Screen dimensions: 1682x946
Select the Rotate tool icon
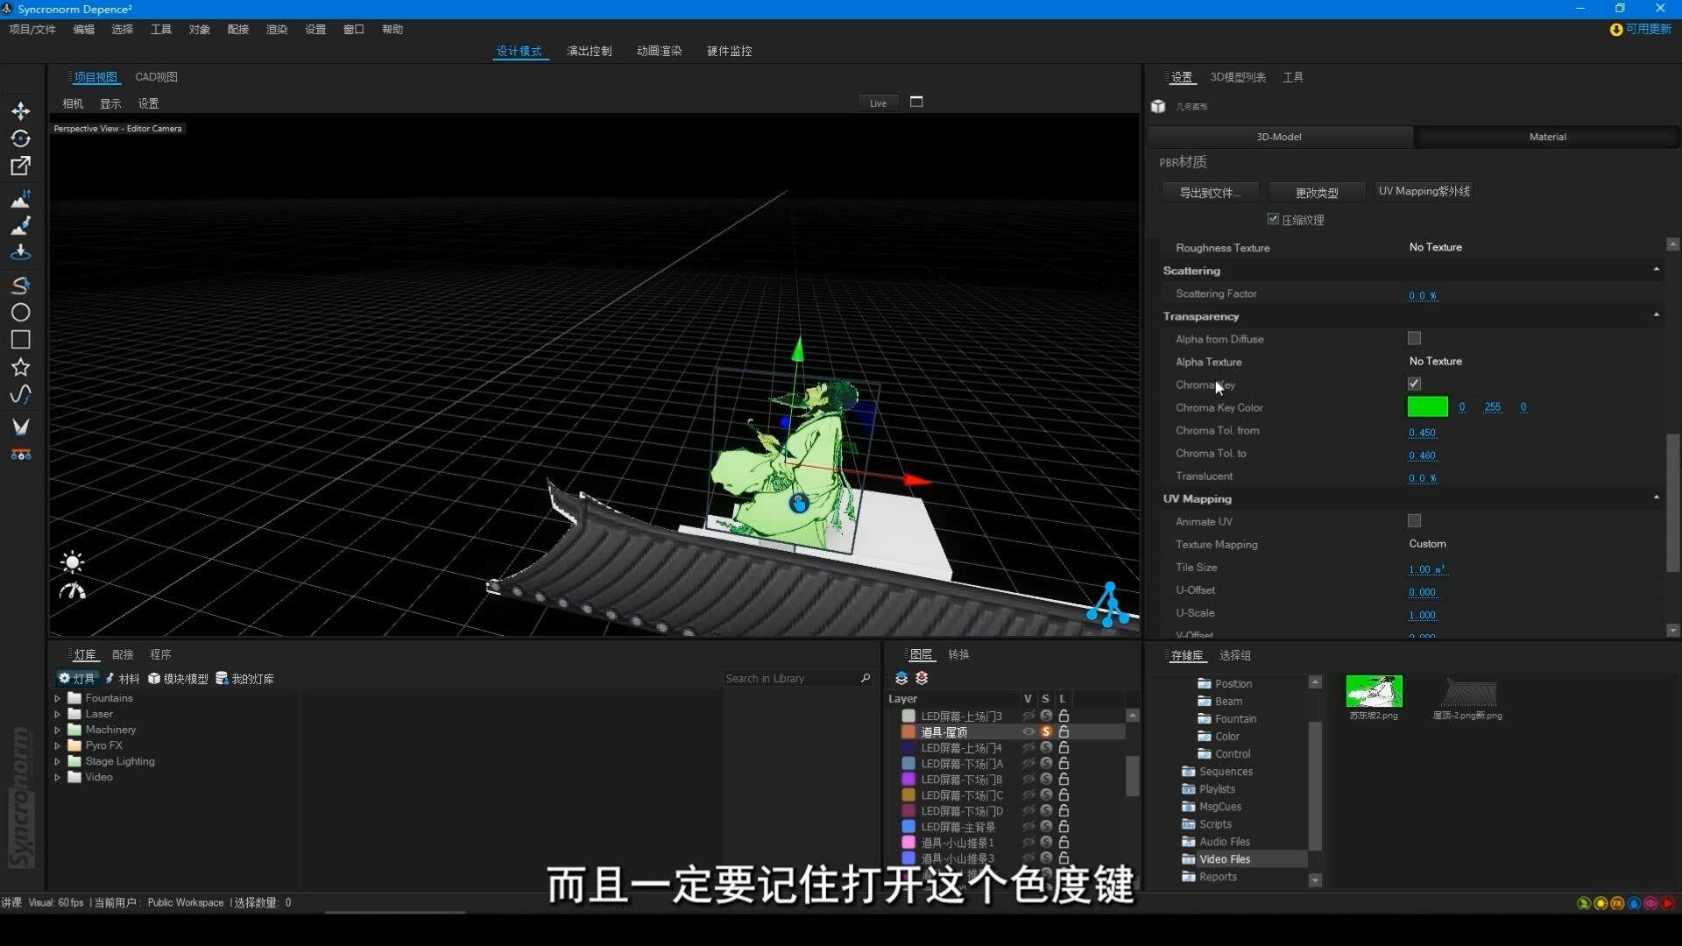click(20, 138)
